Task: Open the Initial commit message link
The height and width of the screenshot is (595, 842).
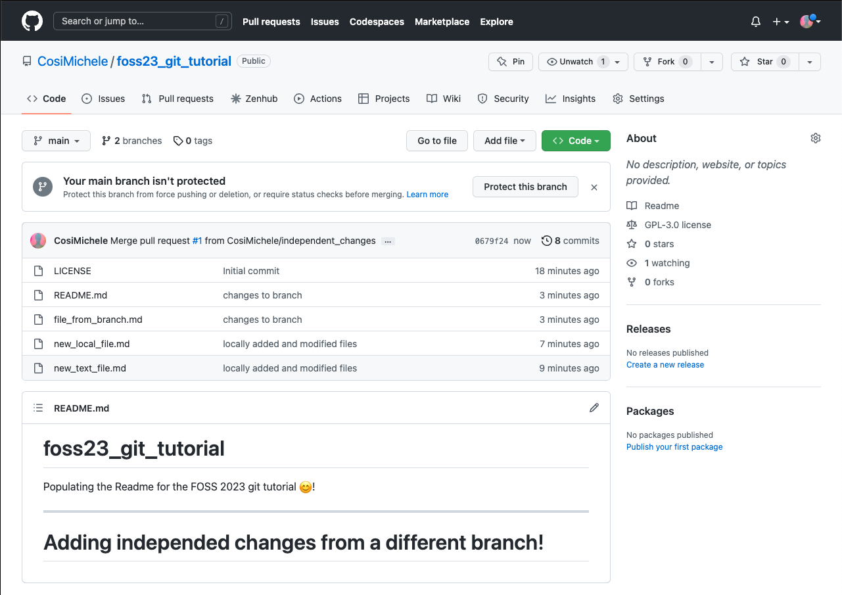Action: click(251, 271)
